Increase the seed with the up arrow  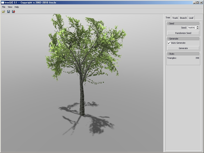(x=198, y=27)
